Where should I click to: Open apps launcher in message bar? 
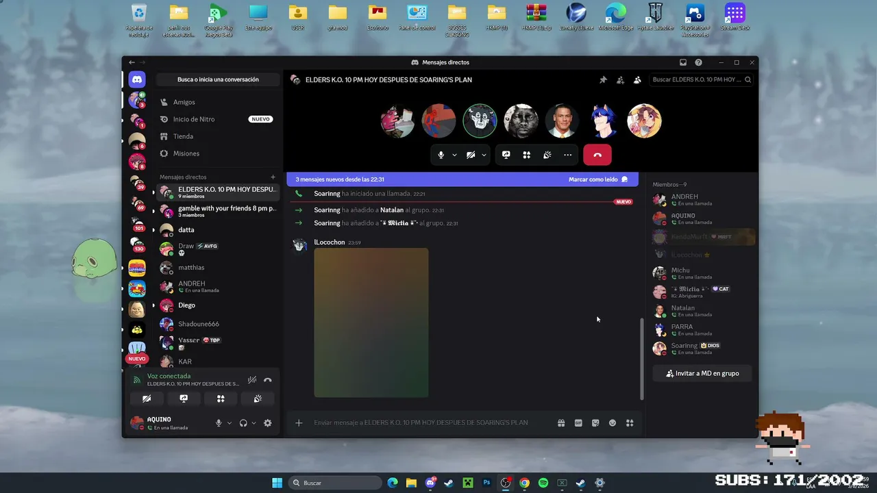point(630,423)
